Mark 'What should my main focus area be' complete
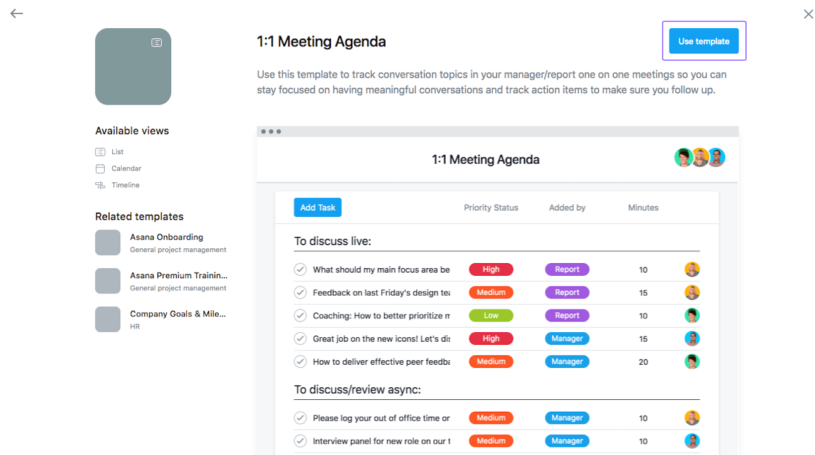This screenshot has width=815, height=455. click(300, 269)
